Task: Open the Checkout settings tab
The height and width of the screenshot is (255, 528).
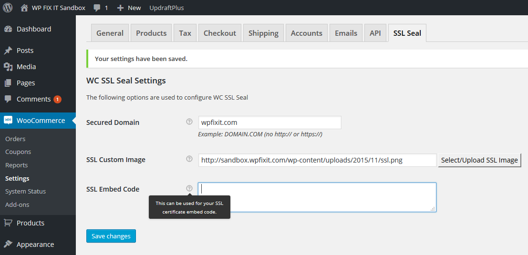Action: point(219,33)
